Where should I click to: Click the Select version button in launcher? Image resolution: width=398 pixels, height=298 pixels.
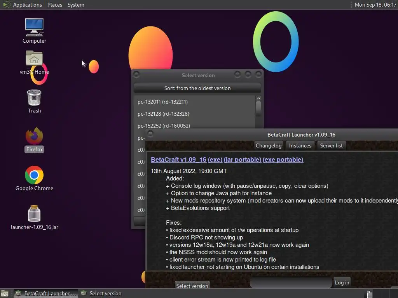tap(192, 285)
